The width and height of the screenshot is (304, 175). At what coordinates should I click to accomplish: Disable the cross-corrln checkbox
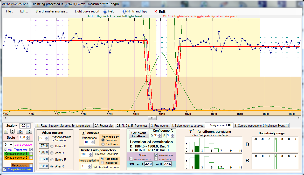156,155
